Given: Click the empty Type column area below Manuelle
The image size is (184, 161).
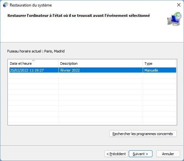Looking at the screenshot, I should tap(159, 98).
